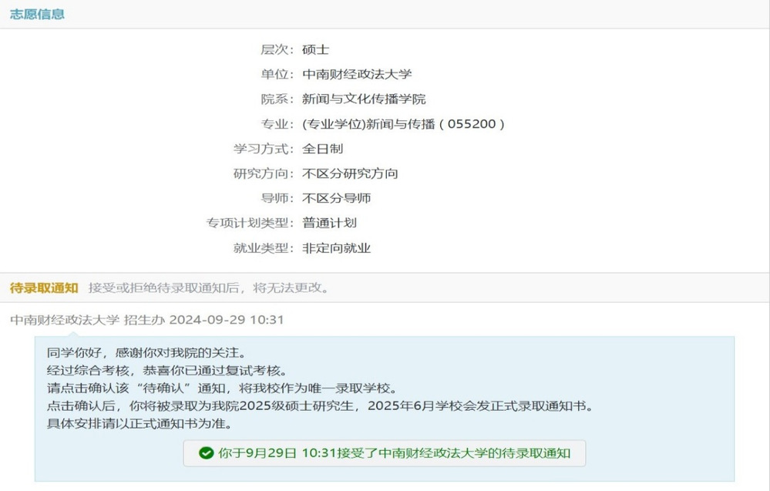The image size is (770, 491).
Task: Click the 不区分研究方向 value
Action: (350, 173)
